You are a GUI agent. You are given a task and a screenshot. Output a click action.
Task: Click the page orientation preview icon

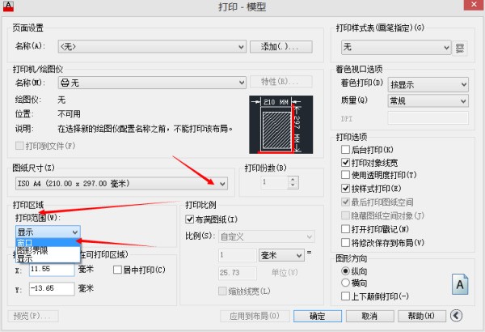click(x=459, y=284)
